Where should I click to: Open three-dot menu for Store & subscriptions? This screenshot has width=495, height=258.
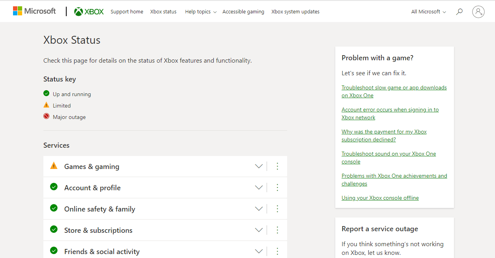click(277, 230)
